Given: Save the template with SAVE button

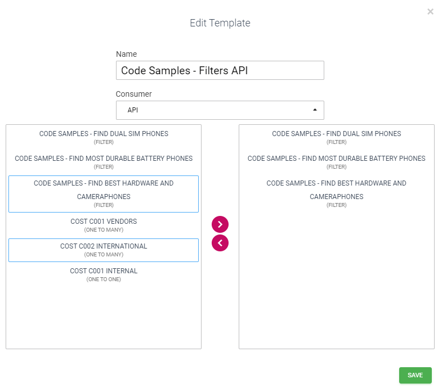Looking at the screenshot, I should [415, 375].
